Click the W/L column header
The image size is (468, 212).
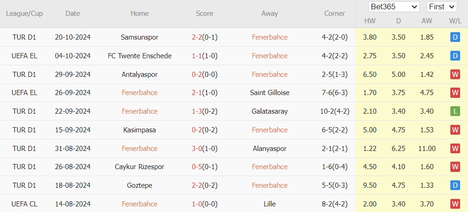coord(455,21)
